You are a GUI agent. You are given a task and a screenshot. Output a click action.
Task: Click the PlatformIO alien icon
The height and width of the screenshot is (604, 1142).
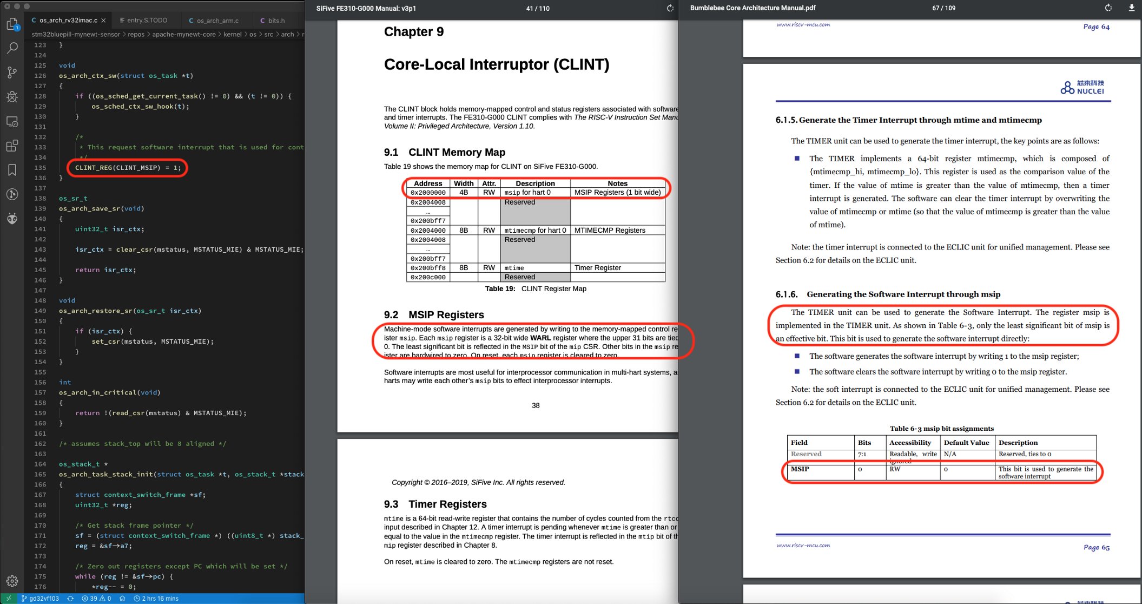pos(12,219)
